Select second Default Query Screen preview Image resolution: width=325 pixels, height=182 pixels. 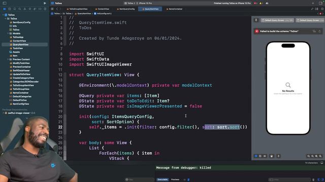click(310, 20)
